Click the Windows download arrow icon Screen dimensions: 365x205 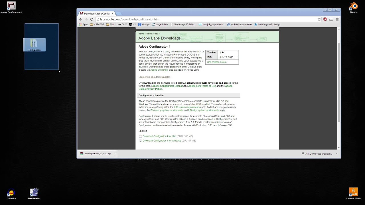coord(140,141)
